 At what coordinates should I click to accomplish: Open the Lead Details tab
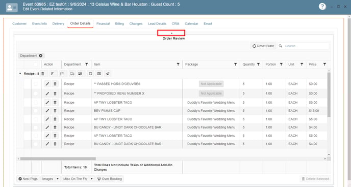point(157,23)
